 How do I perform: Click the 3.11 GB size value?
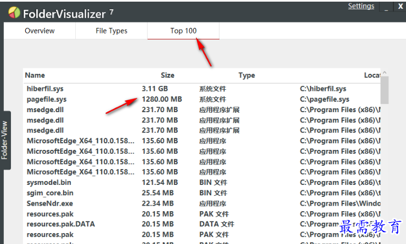155,89
